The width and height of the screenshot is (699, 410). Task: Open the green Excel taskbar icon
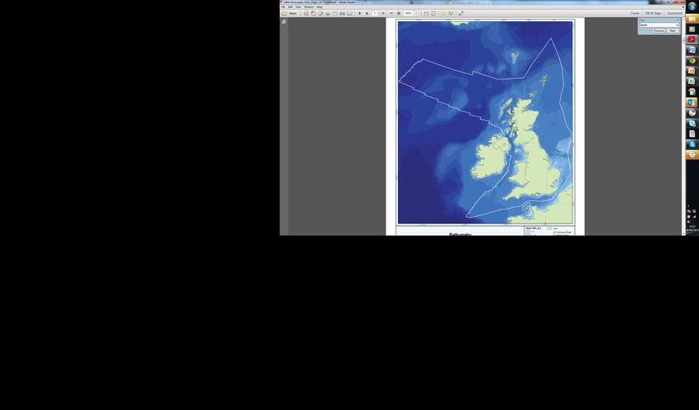tap(692, 81)
